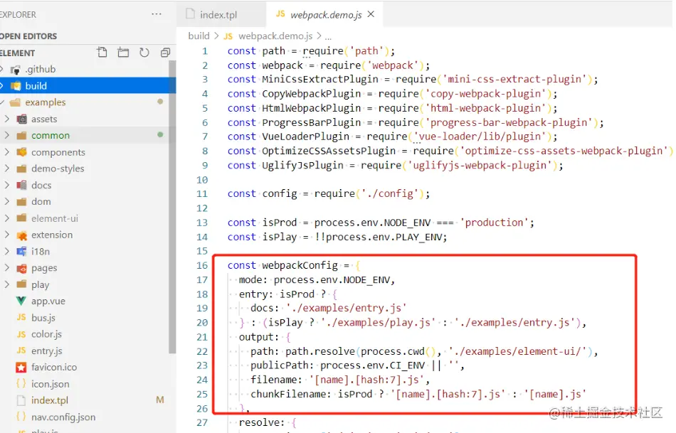Click the dom folder icon

tap(21, 202)
